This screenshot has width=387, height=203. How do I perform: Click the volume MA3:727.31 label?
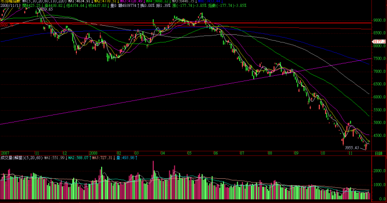(x=102, y=157)
